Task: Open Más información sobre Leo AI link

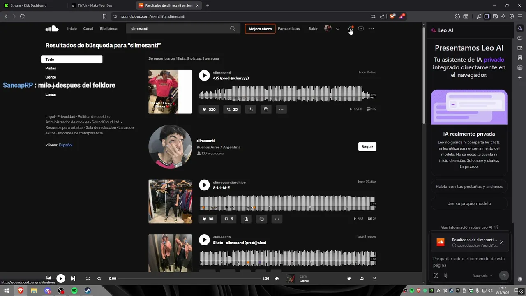Action: click(x=469, y=227)
